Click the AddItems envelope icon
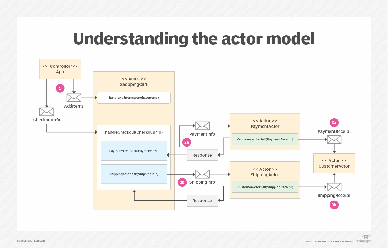388x248 pixels. coord(74,98)
